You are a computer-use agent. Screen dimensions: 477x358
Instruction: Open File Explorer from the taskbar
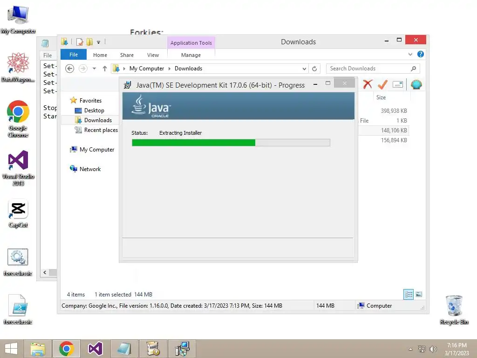coord(38,349)
